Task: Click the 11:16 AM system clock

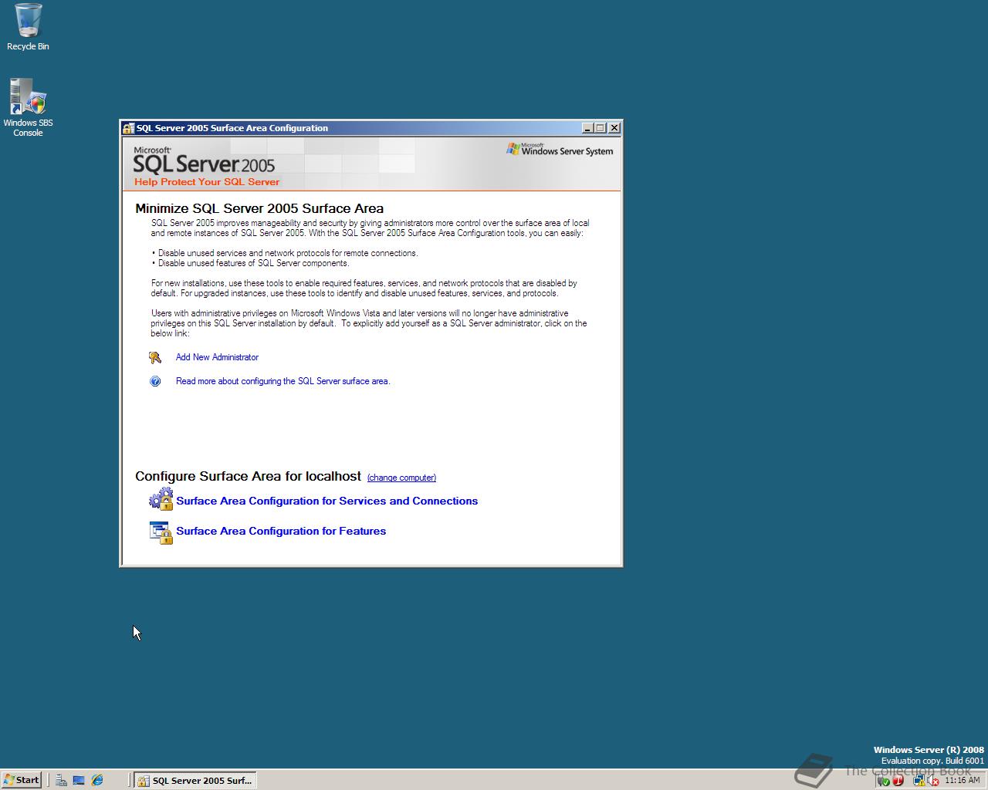Action: (962, 781)
